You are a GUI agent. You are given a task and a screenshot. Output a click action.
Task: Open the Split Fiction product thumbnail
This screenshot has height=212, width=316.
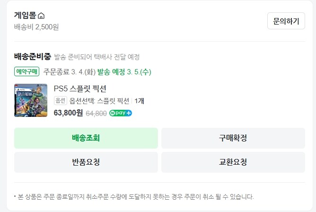click(x=31, y=100)
